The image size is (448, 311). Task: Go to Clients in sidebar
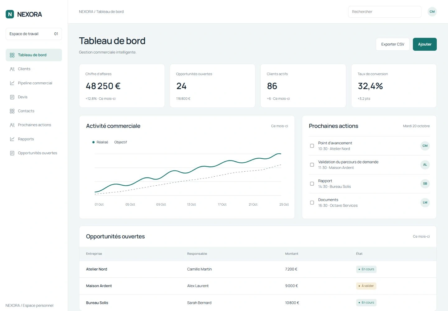pos(34,69)
